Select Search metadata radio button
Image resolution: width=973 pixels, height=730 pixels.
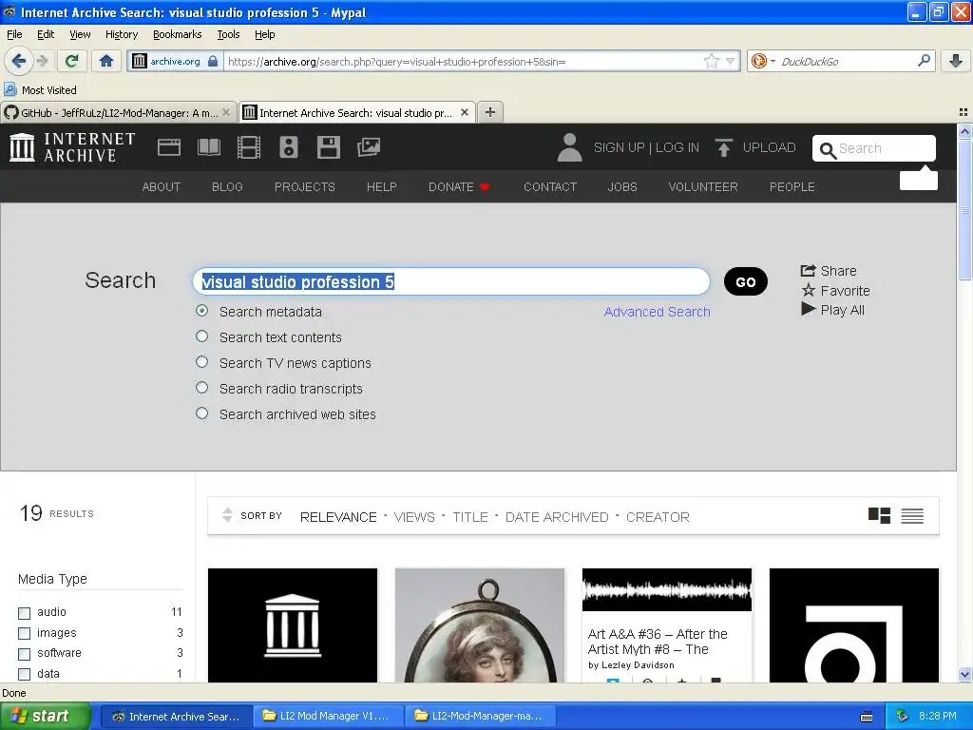(x=201, y=311)
